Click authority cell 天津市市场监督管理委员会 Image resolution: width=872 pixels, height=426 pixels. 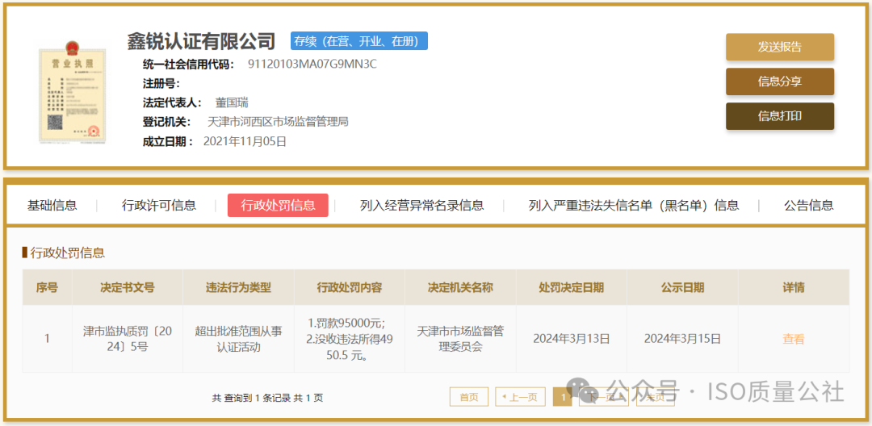click(460, 339)
